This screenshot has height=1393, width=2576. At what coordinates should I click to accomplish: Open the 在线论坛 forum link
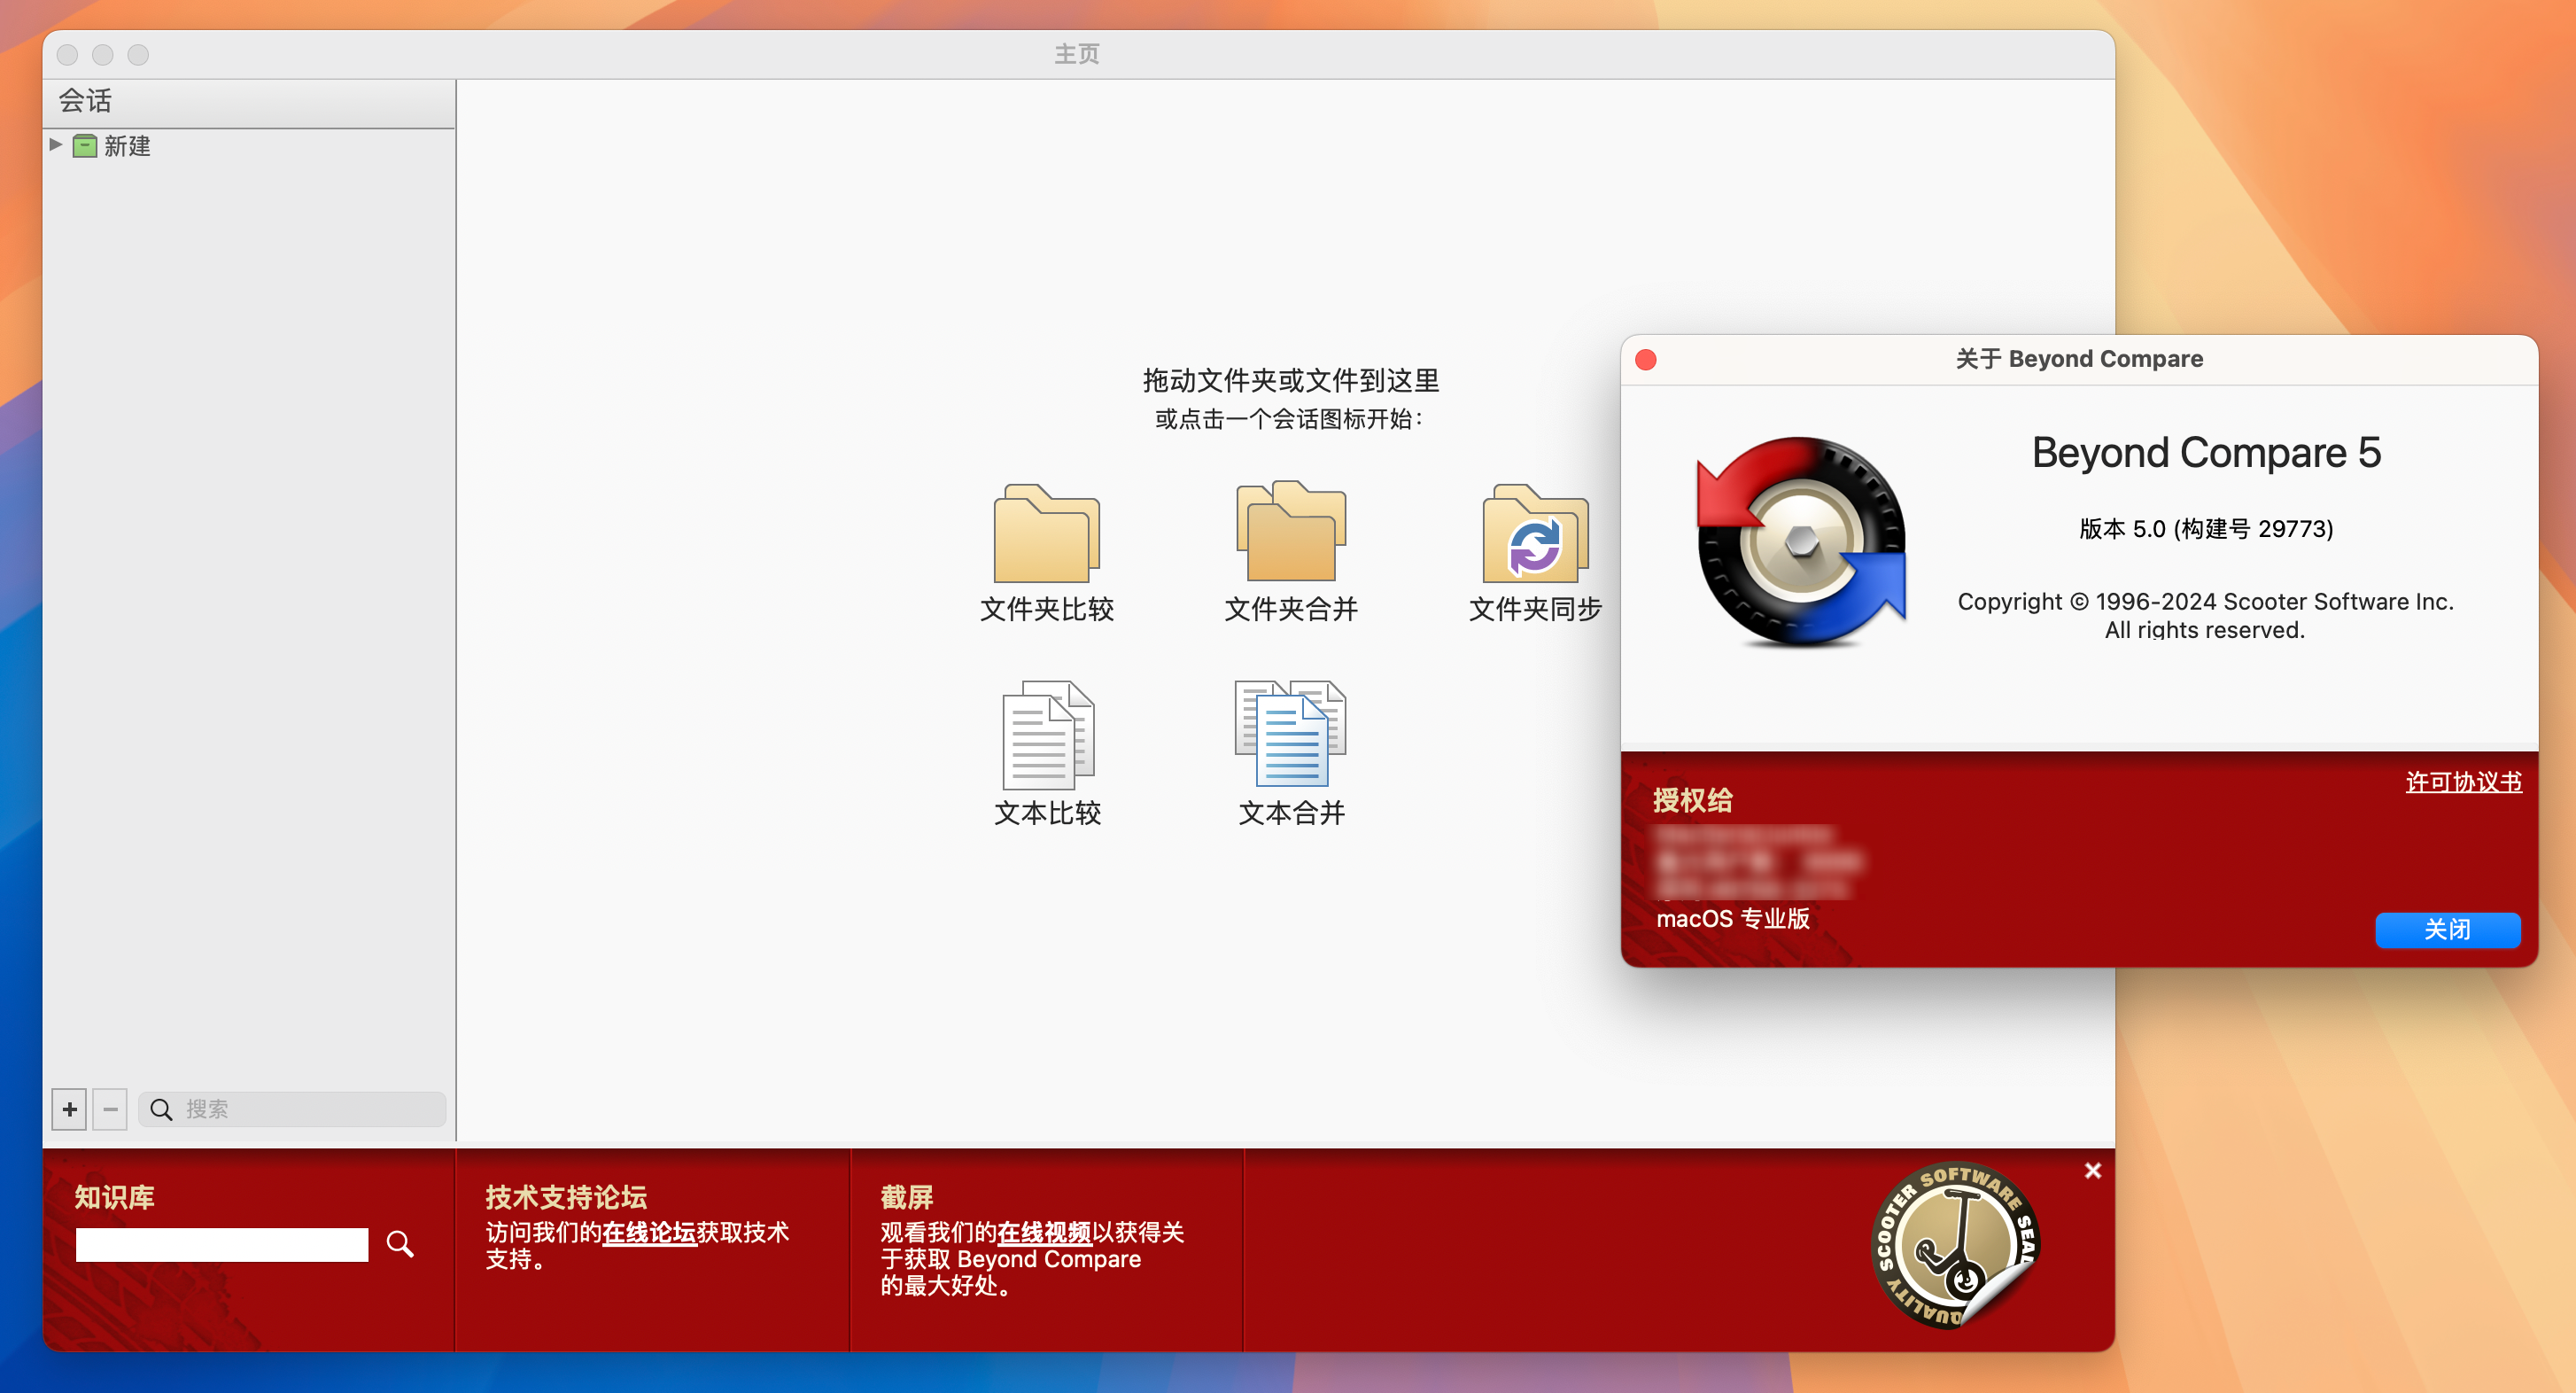point(649,1232)
